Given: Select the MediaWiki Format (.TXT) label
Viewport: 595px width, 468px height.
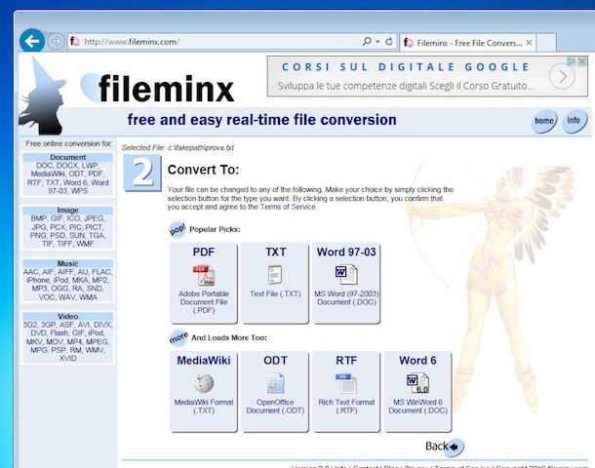Looking at the screenshot, I should 204,407.
